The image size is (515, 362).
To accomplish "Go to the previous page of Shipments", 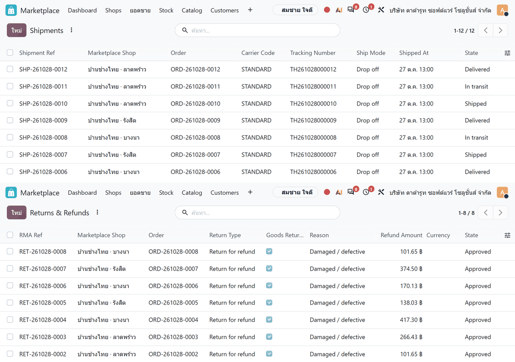I will (486, 30).
